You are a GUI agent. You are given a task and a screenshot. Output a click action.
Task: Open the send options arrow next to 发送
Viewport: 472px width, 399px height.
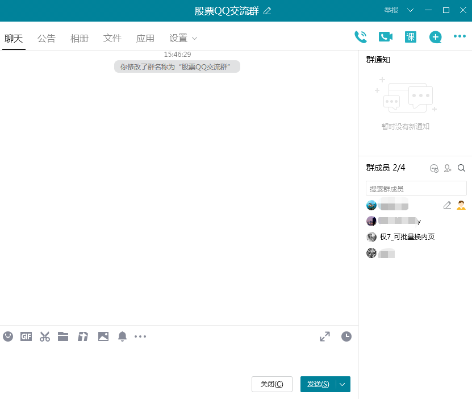tap(342, 384)
